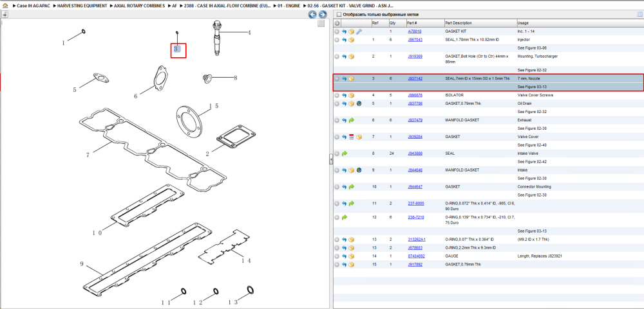The height and width of the screenshot is (309, 644).
Task: Toggle the selection circle in the J943888 row
Action: click(x=337, y=154)
